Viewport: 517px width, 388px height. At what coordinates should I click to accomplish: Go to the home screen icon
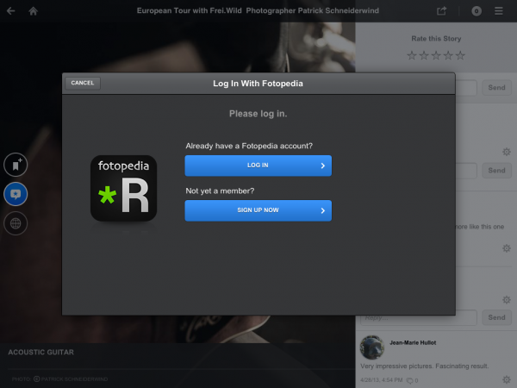(33, 11)
